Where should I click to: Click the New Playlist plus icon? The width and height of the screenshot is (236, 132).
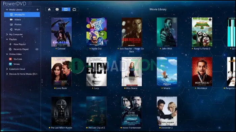pyautogui.click(x=10, y=44)
